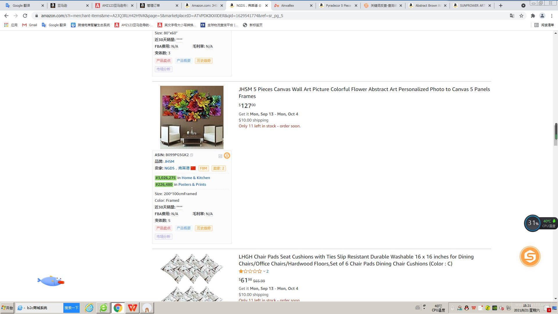This screenshot has height=314, width=558.
Task: Click the 历史趋势 button for the JHSM product
Action: click(203, 228)
